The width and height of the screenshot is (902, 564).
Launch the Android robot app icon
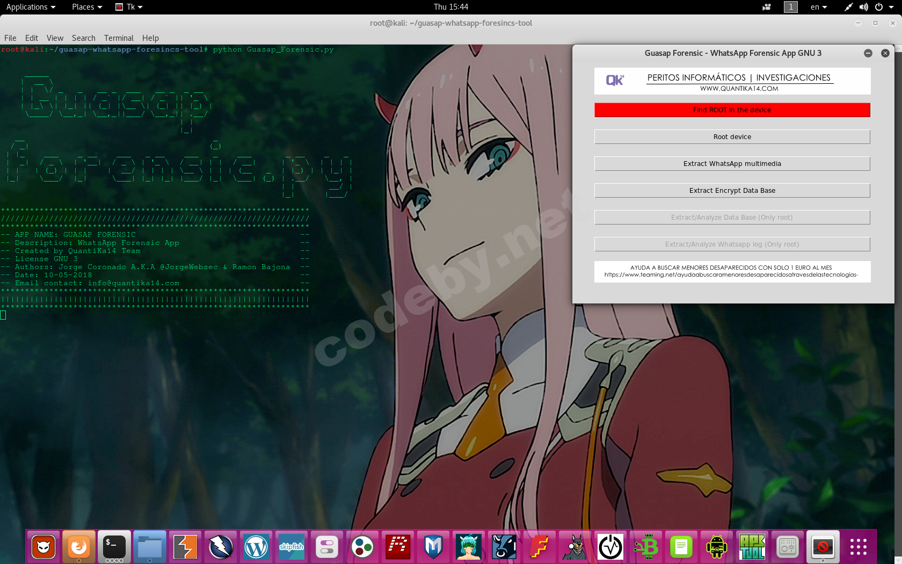(716, 547)
